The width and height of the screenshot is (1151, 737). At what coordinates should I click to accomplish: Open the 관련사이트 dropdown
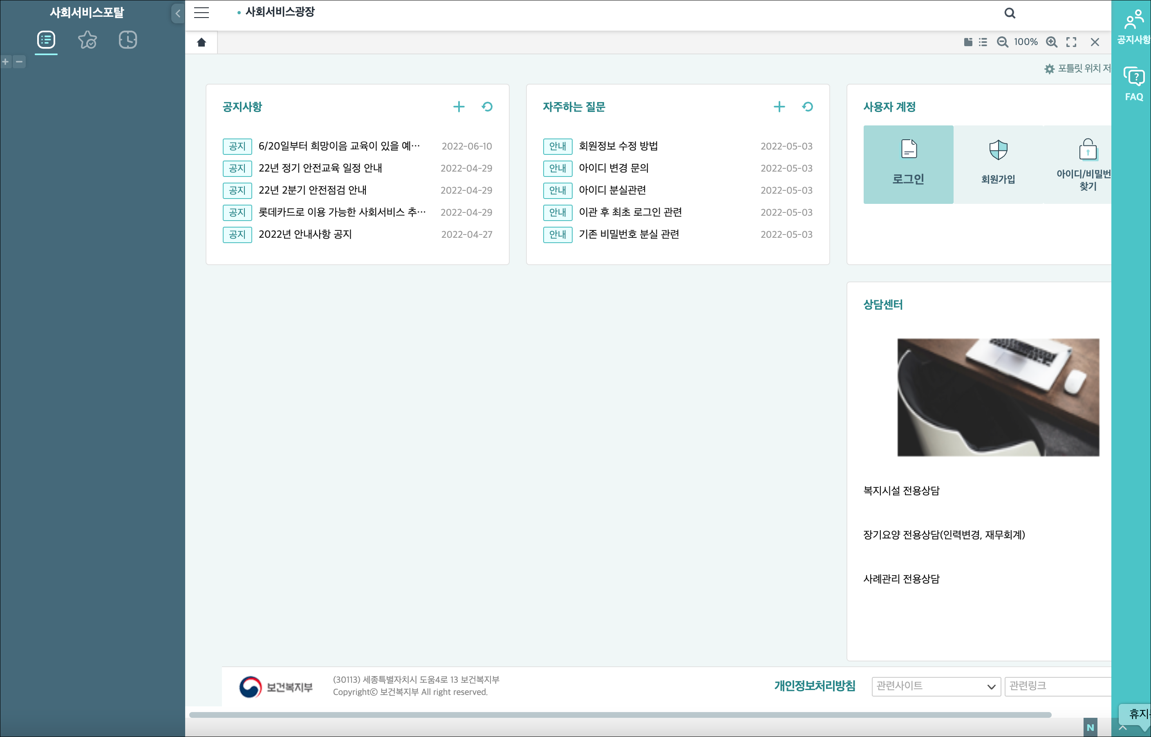(x=936, y=686)
